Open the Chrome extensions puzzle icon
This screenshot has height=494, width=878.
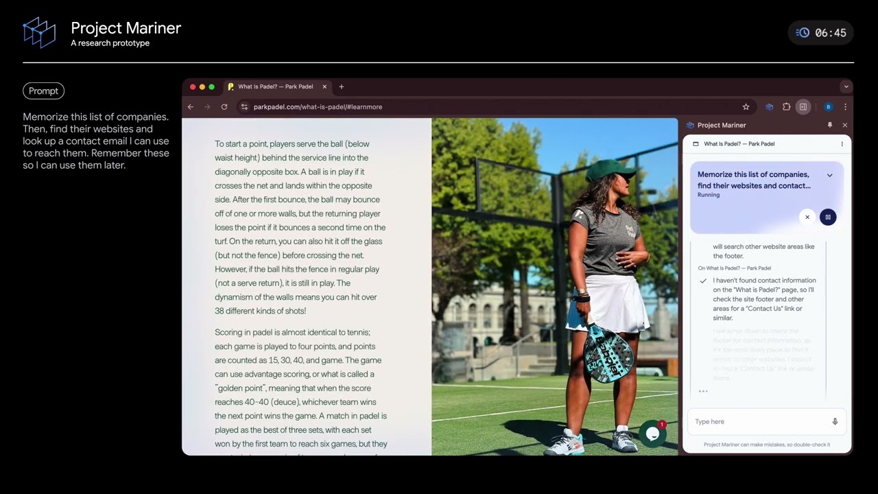[x=786, y=107]
